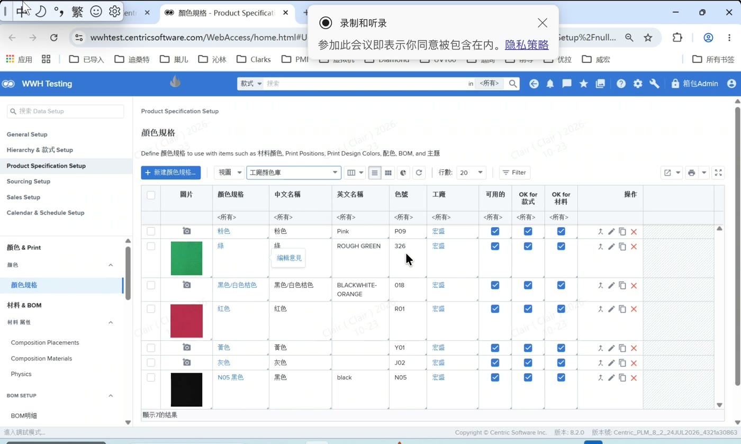Image resolution: width=741 pixels, height=444 pixels.
Task: Click the green swatch image for 綠
Action: (187, 258)
